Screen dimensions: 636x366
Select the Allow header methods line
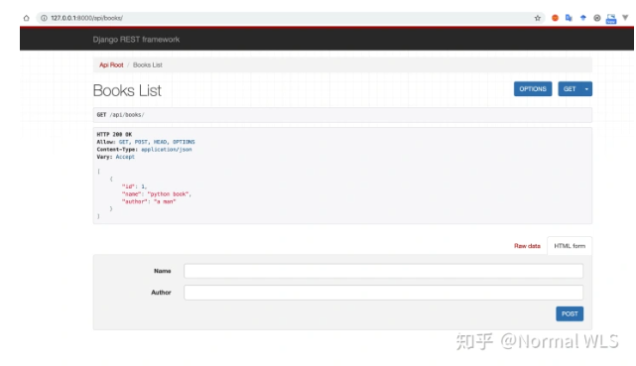(x=146, y=142)
